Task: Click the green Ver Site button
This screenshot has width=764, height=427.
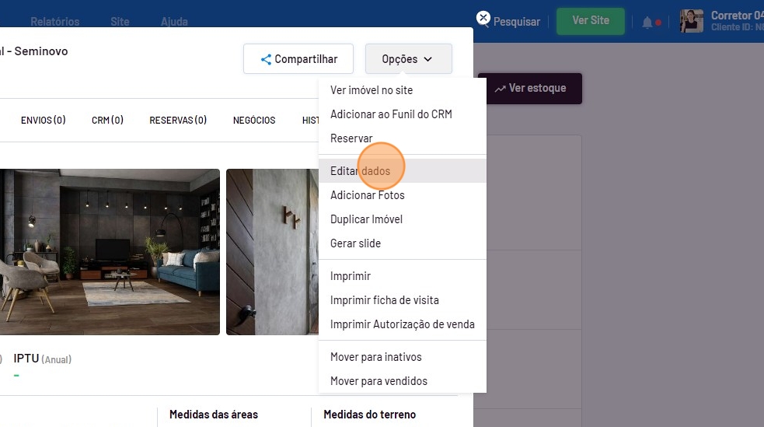Action: click(591, 21)
